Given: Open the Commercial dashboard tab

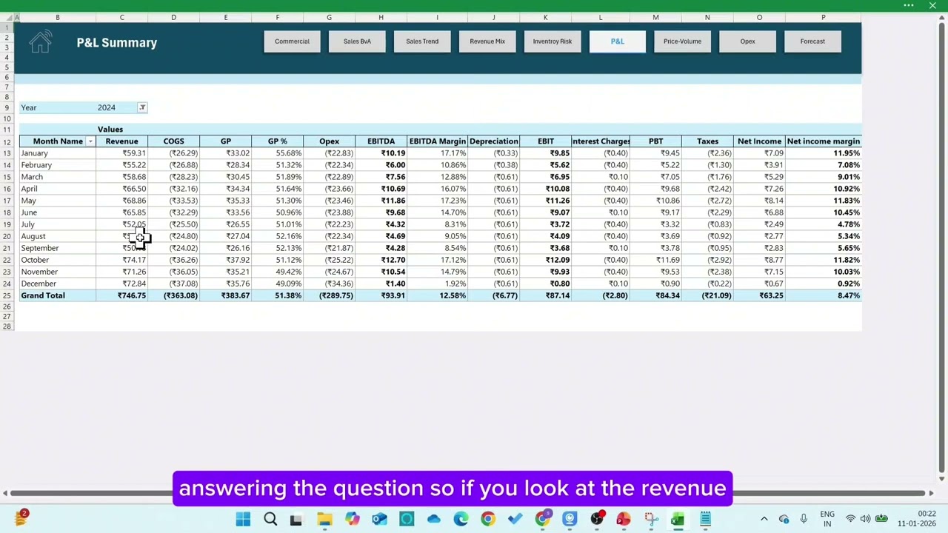Looking at the screenshot, I should [292, 41].
